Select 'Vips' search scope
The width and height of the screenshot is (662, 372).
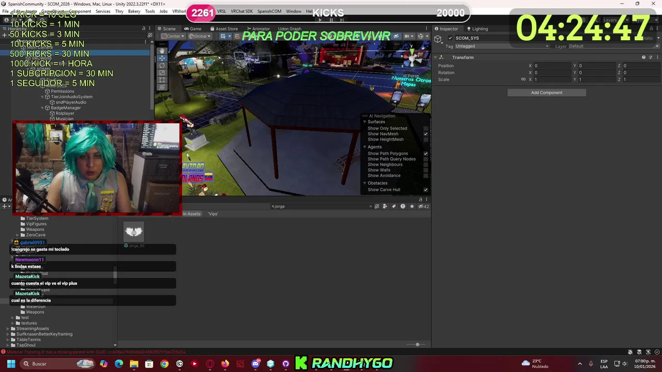(213, 214)
